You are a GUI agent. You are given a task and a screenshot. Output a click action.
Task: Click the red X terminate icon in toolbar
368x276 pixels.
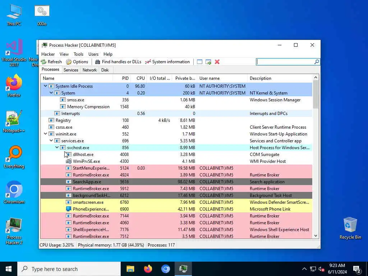[217, 62]
